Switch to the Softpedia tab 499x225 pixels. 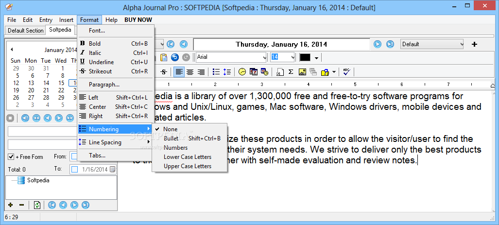pyautogui.click(x=60, y=30)
